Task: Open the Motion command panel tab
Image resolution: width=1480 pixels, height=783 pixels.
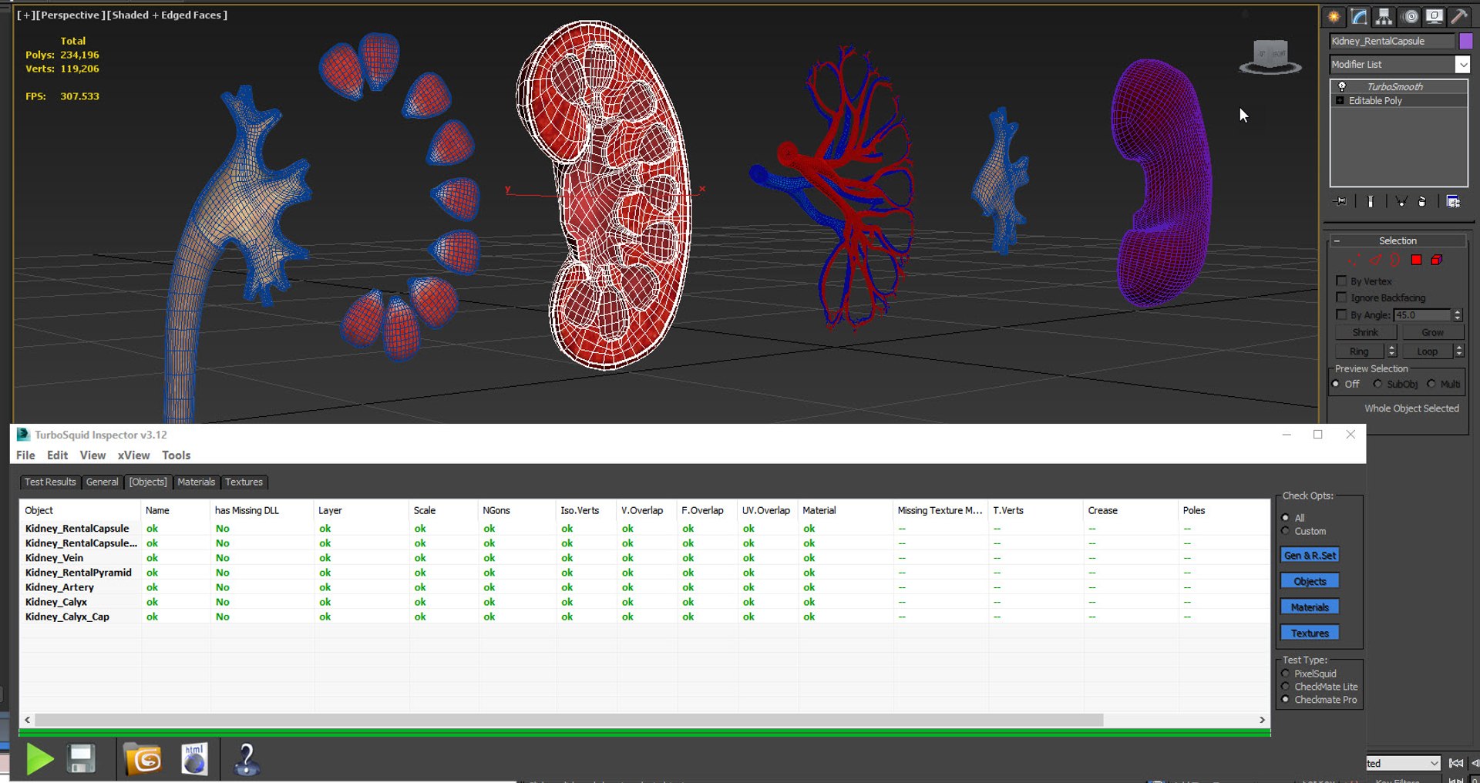Action: point(1410,16)
